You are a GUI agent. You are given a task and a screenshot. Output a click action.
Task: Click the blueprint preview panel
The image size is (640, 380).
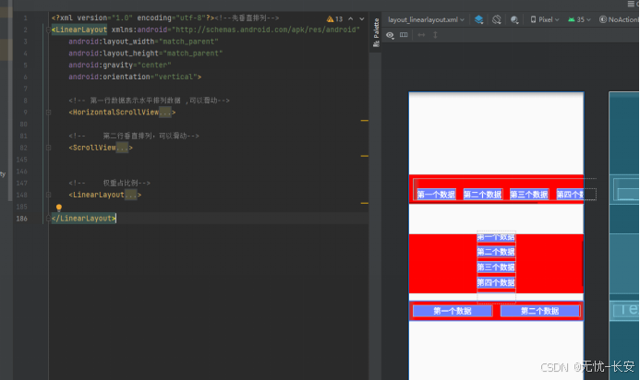pos(623,236)
